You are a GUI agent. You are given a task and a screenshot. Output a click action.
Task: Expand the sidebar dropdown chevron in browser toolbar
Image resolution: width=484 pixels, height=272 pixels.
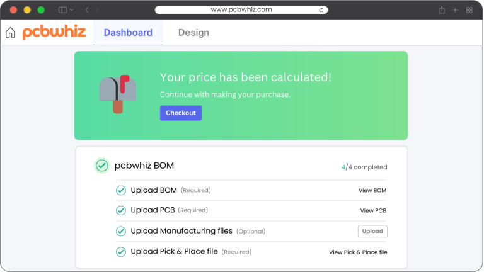click(72, 10)
